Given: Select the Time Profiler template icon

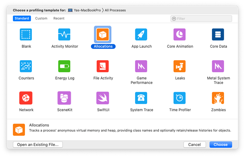Looking at the screenshot, I should coord(180,98).
